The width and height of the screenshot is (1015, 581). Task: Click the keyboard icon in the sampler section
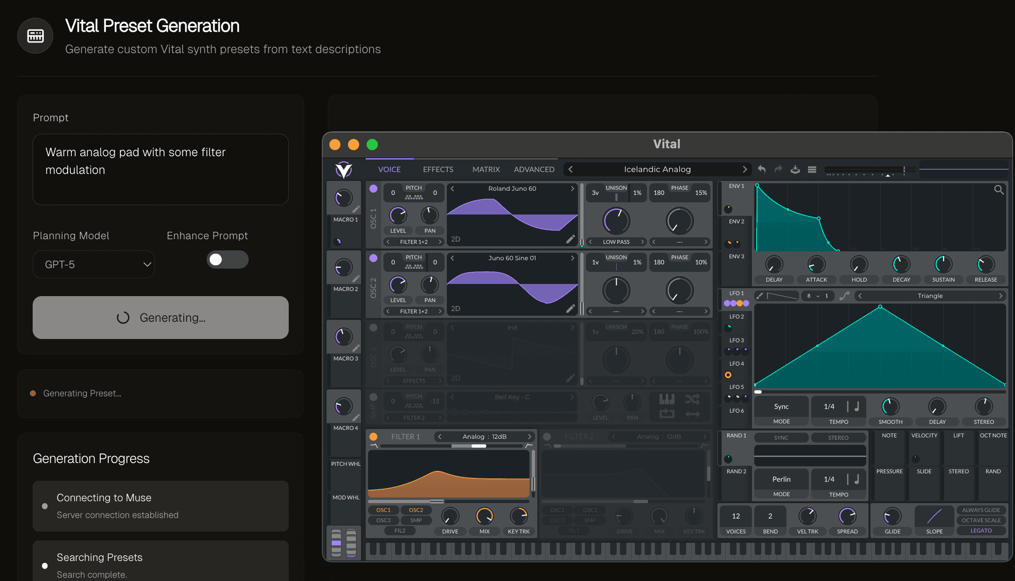point(666,399)
